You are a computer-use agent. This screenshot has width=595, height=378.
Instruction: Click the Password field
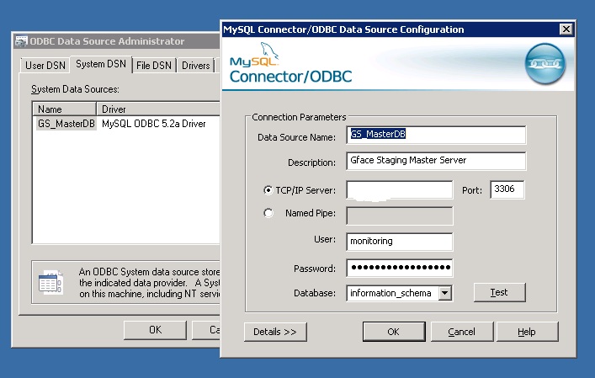click(400, 268)
